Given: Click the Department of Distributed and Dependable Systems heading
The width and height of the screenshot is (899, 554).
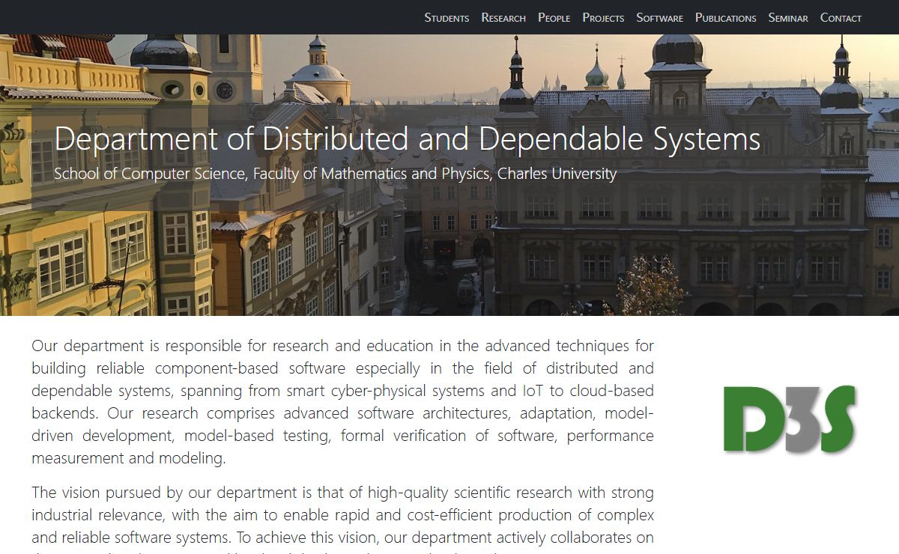Looking at the screenshot, I should [407, 139].
